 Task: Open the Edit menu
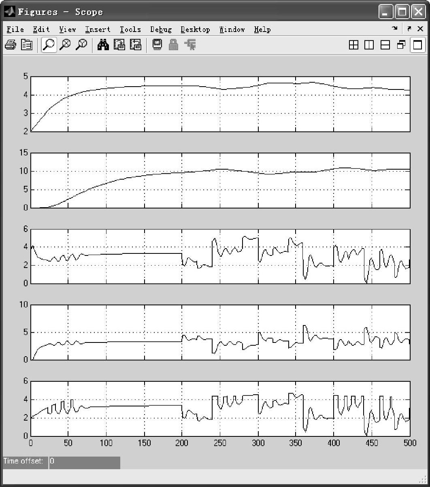(41, 29)
